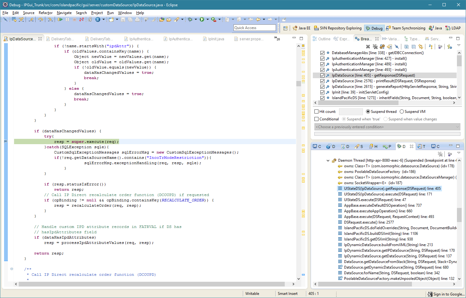Click the Hit count input field
This screenshot has height=298, width=466.
[351, 112]
